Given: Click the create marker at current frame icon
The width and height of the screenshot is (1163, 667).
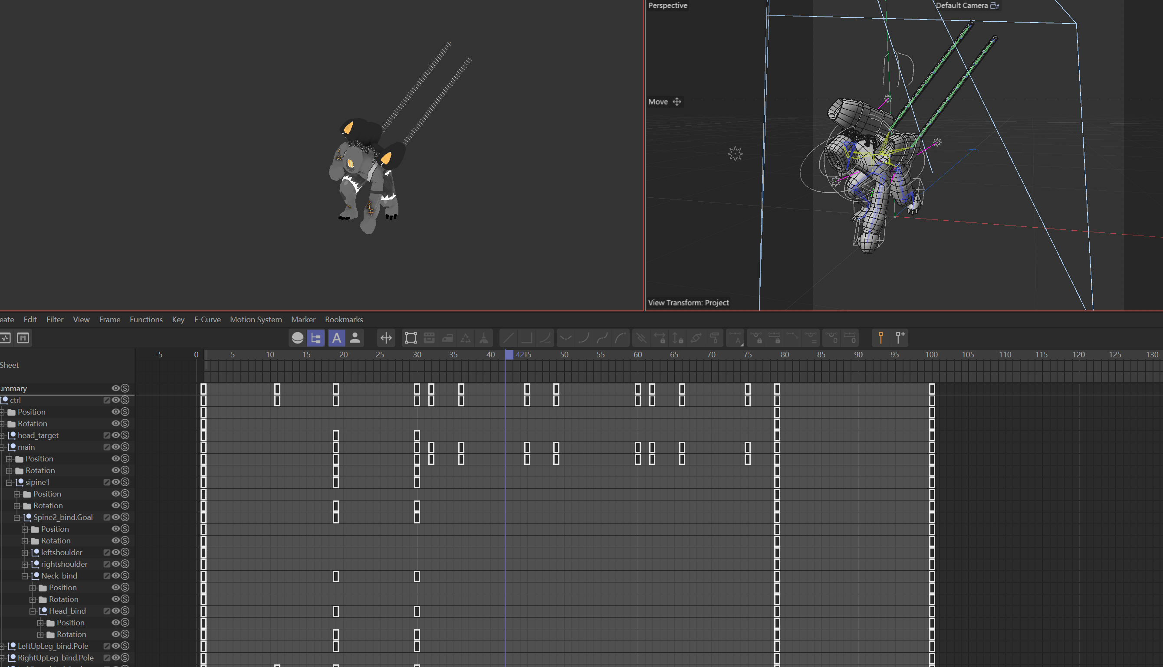Looking at the screenshot, I should coord(880,338).
